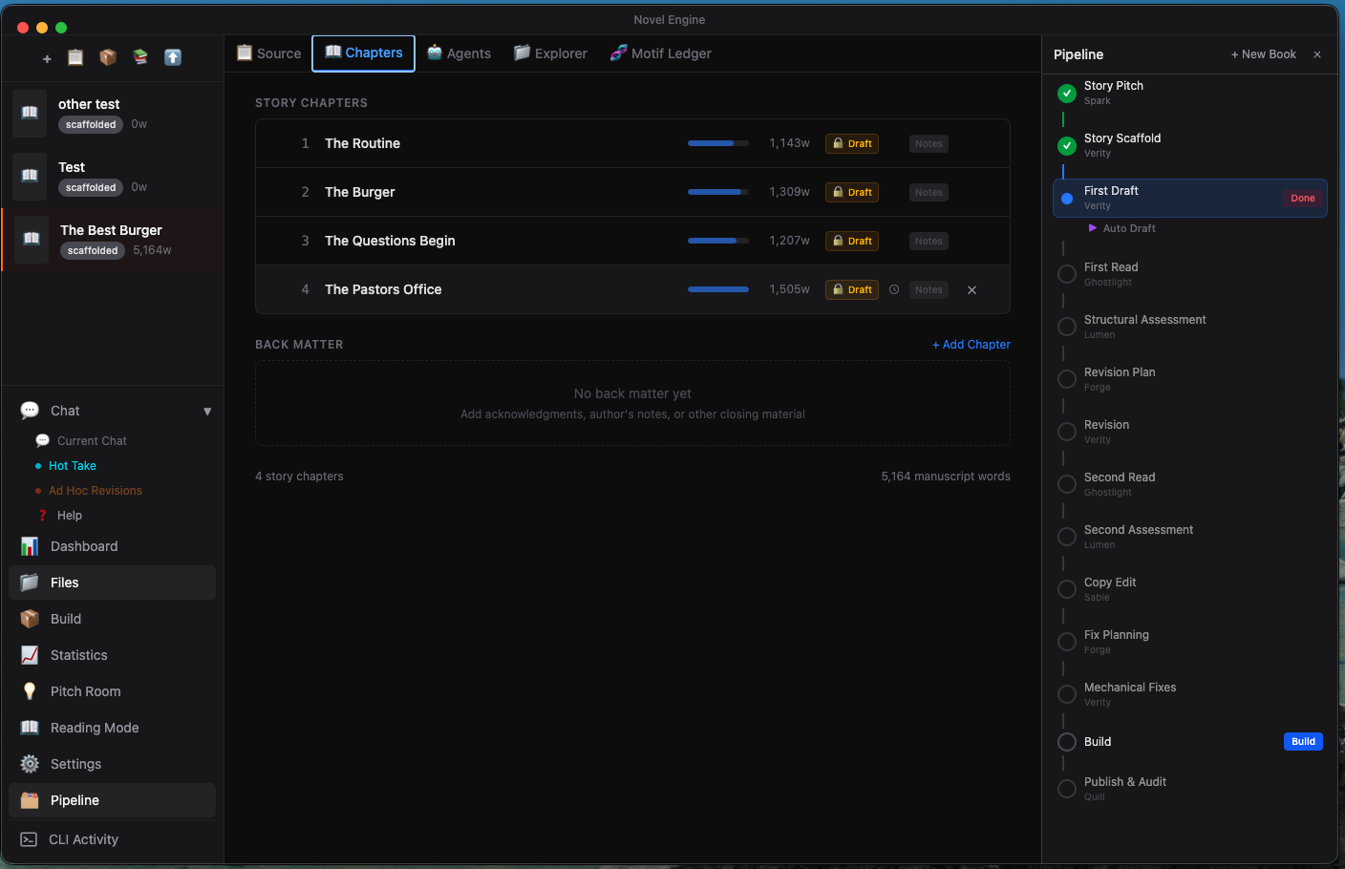Collapse the Chat section with its arrow
This screenshot has height=869, width=1345.
[207, 412]
